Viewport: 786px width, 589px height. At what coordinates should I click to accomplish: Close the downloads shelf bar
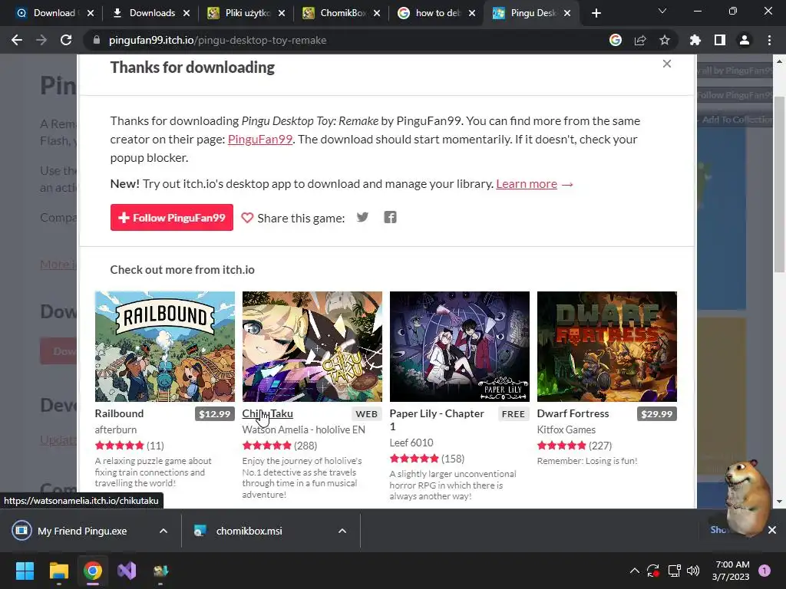coord(772,530)
